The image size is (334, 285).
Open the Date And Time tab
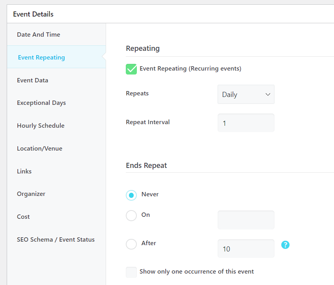[39, 35]
